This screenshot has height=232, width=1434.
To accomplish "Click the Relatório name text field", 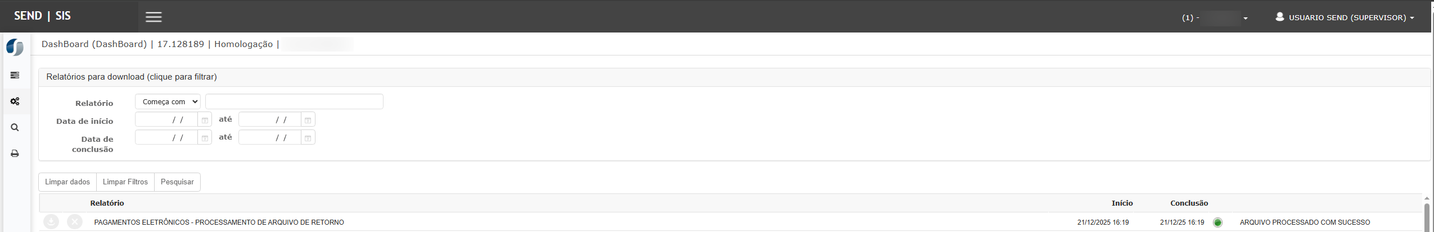I will point(294,101).
